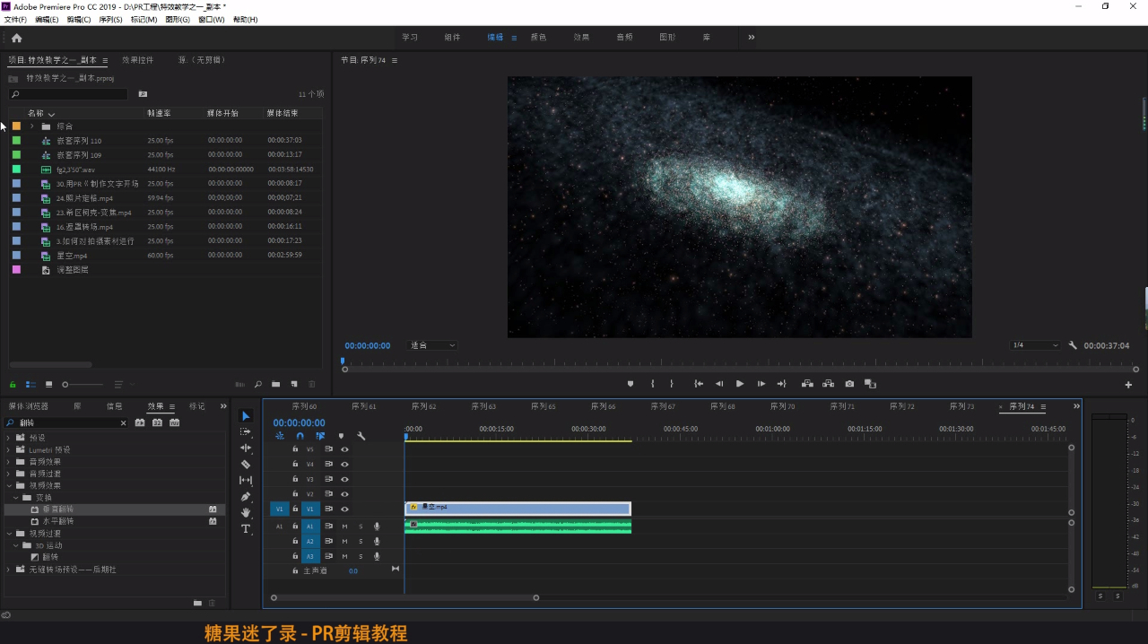1148x644 pixels.
Task: Switch project panel to icon view
Action: 49,385
